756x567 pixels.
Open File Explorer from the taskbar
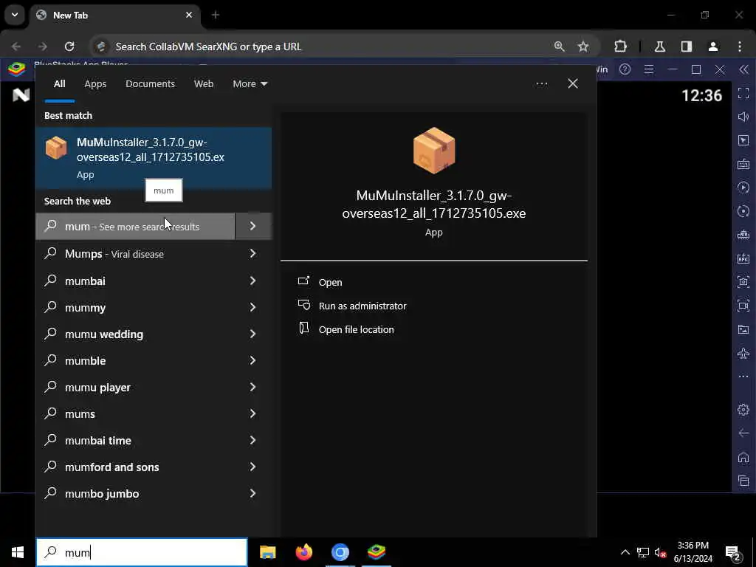click(x=267, y=551)
